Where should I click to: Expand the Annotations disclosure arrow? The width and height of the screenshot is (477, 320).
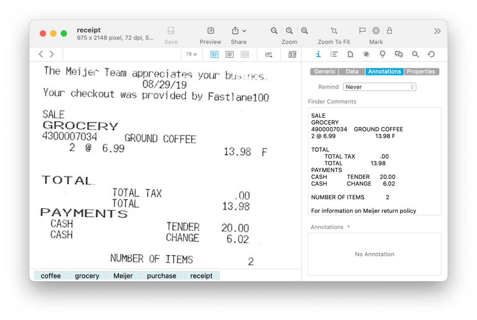(349, 227)
